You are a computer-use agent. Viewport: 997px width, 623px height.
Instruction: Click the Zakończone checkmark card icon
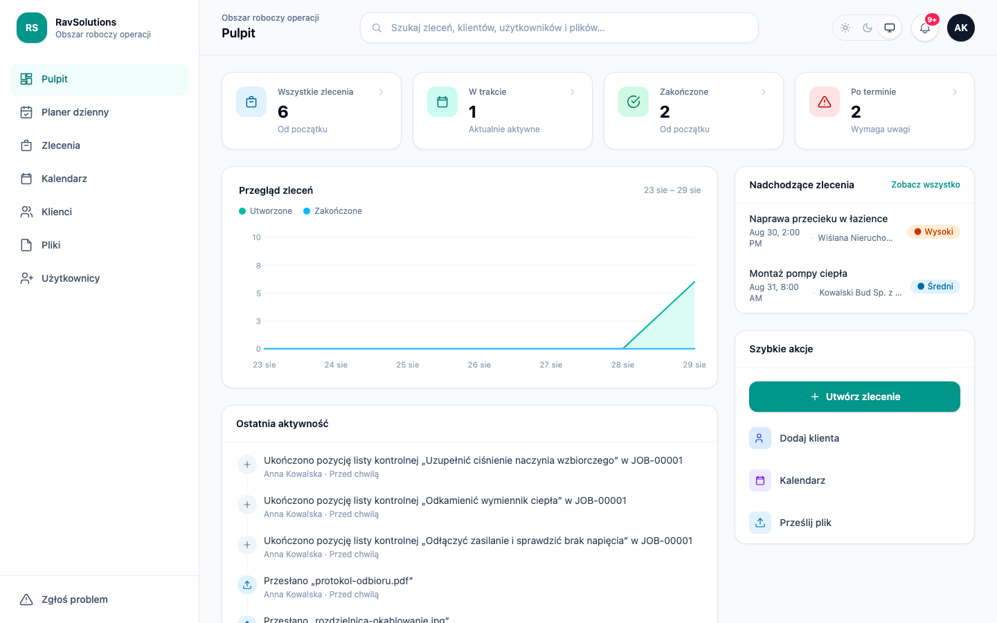(x=634, y=102)
